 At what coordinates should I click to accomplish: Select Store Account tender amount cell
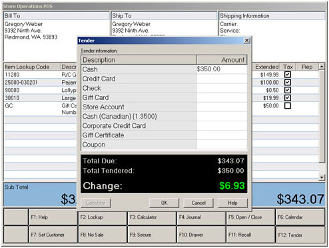pos(222,107)
